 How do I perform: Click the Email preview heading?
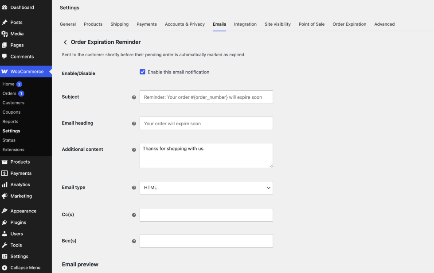tap(80, 265)
